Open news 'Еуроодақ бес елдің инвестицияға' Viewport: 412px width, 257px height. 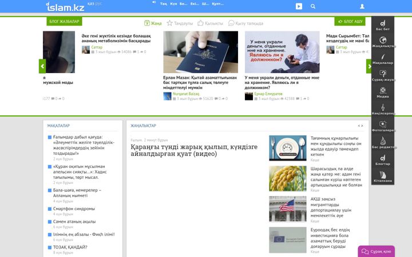[x=330, y=238]
